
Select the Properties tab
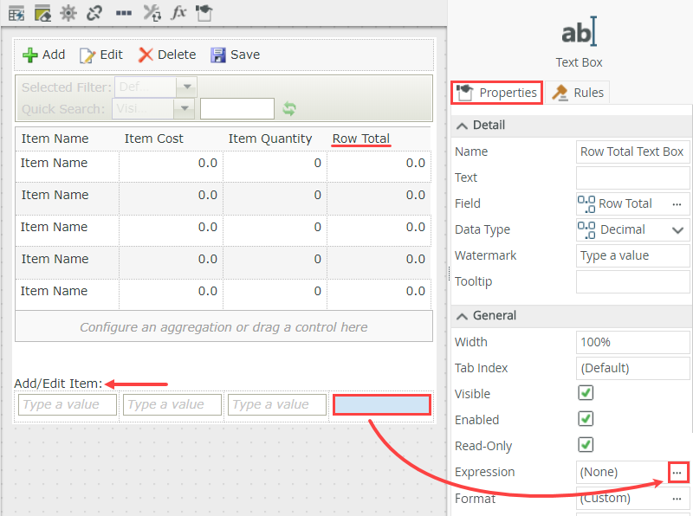pyautogui.click(x=496, y=92)
